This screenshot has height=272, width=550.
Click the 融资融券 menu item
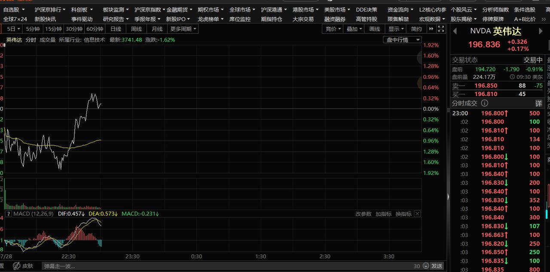pyautogui.click(x=335, y=19)
